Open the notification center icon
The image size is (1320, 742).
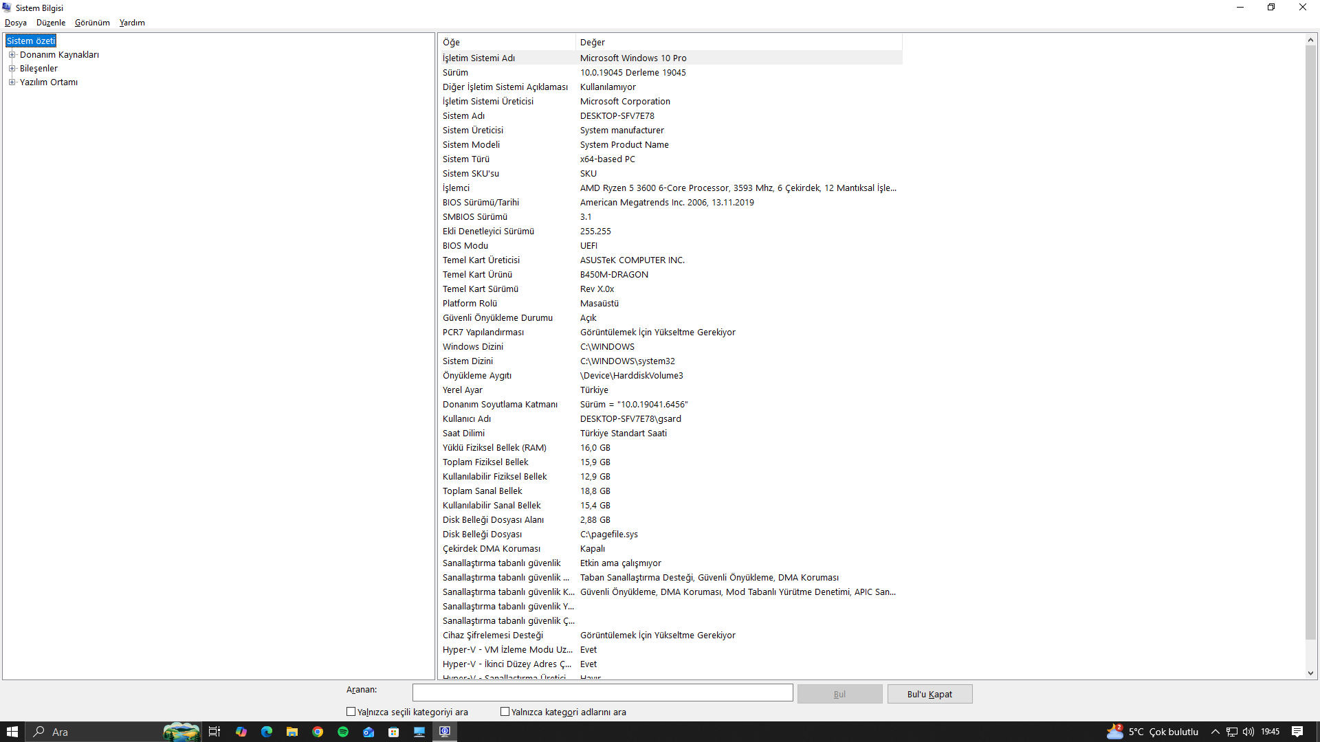coord(1297,732)
